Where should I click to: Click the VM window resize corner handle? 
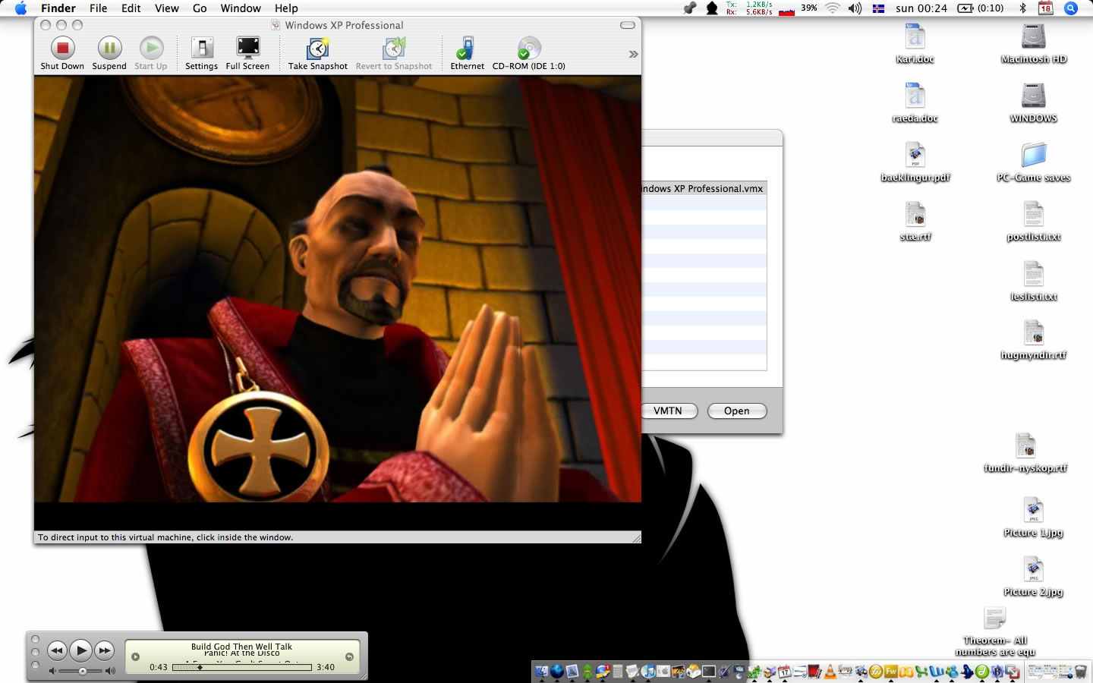pyautogui.click(x=636, y=537)
